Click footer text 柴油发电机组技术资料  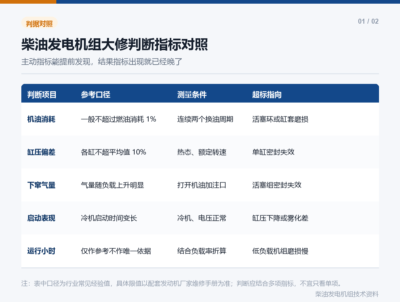(x=347, y=294)
